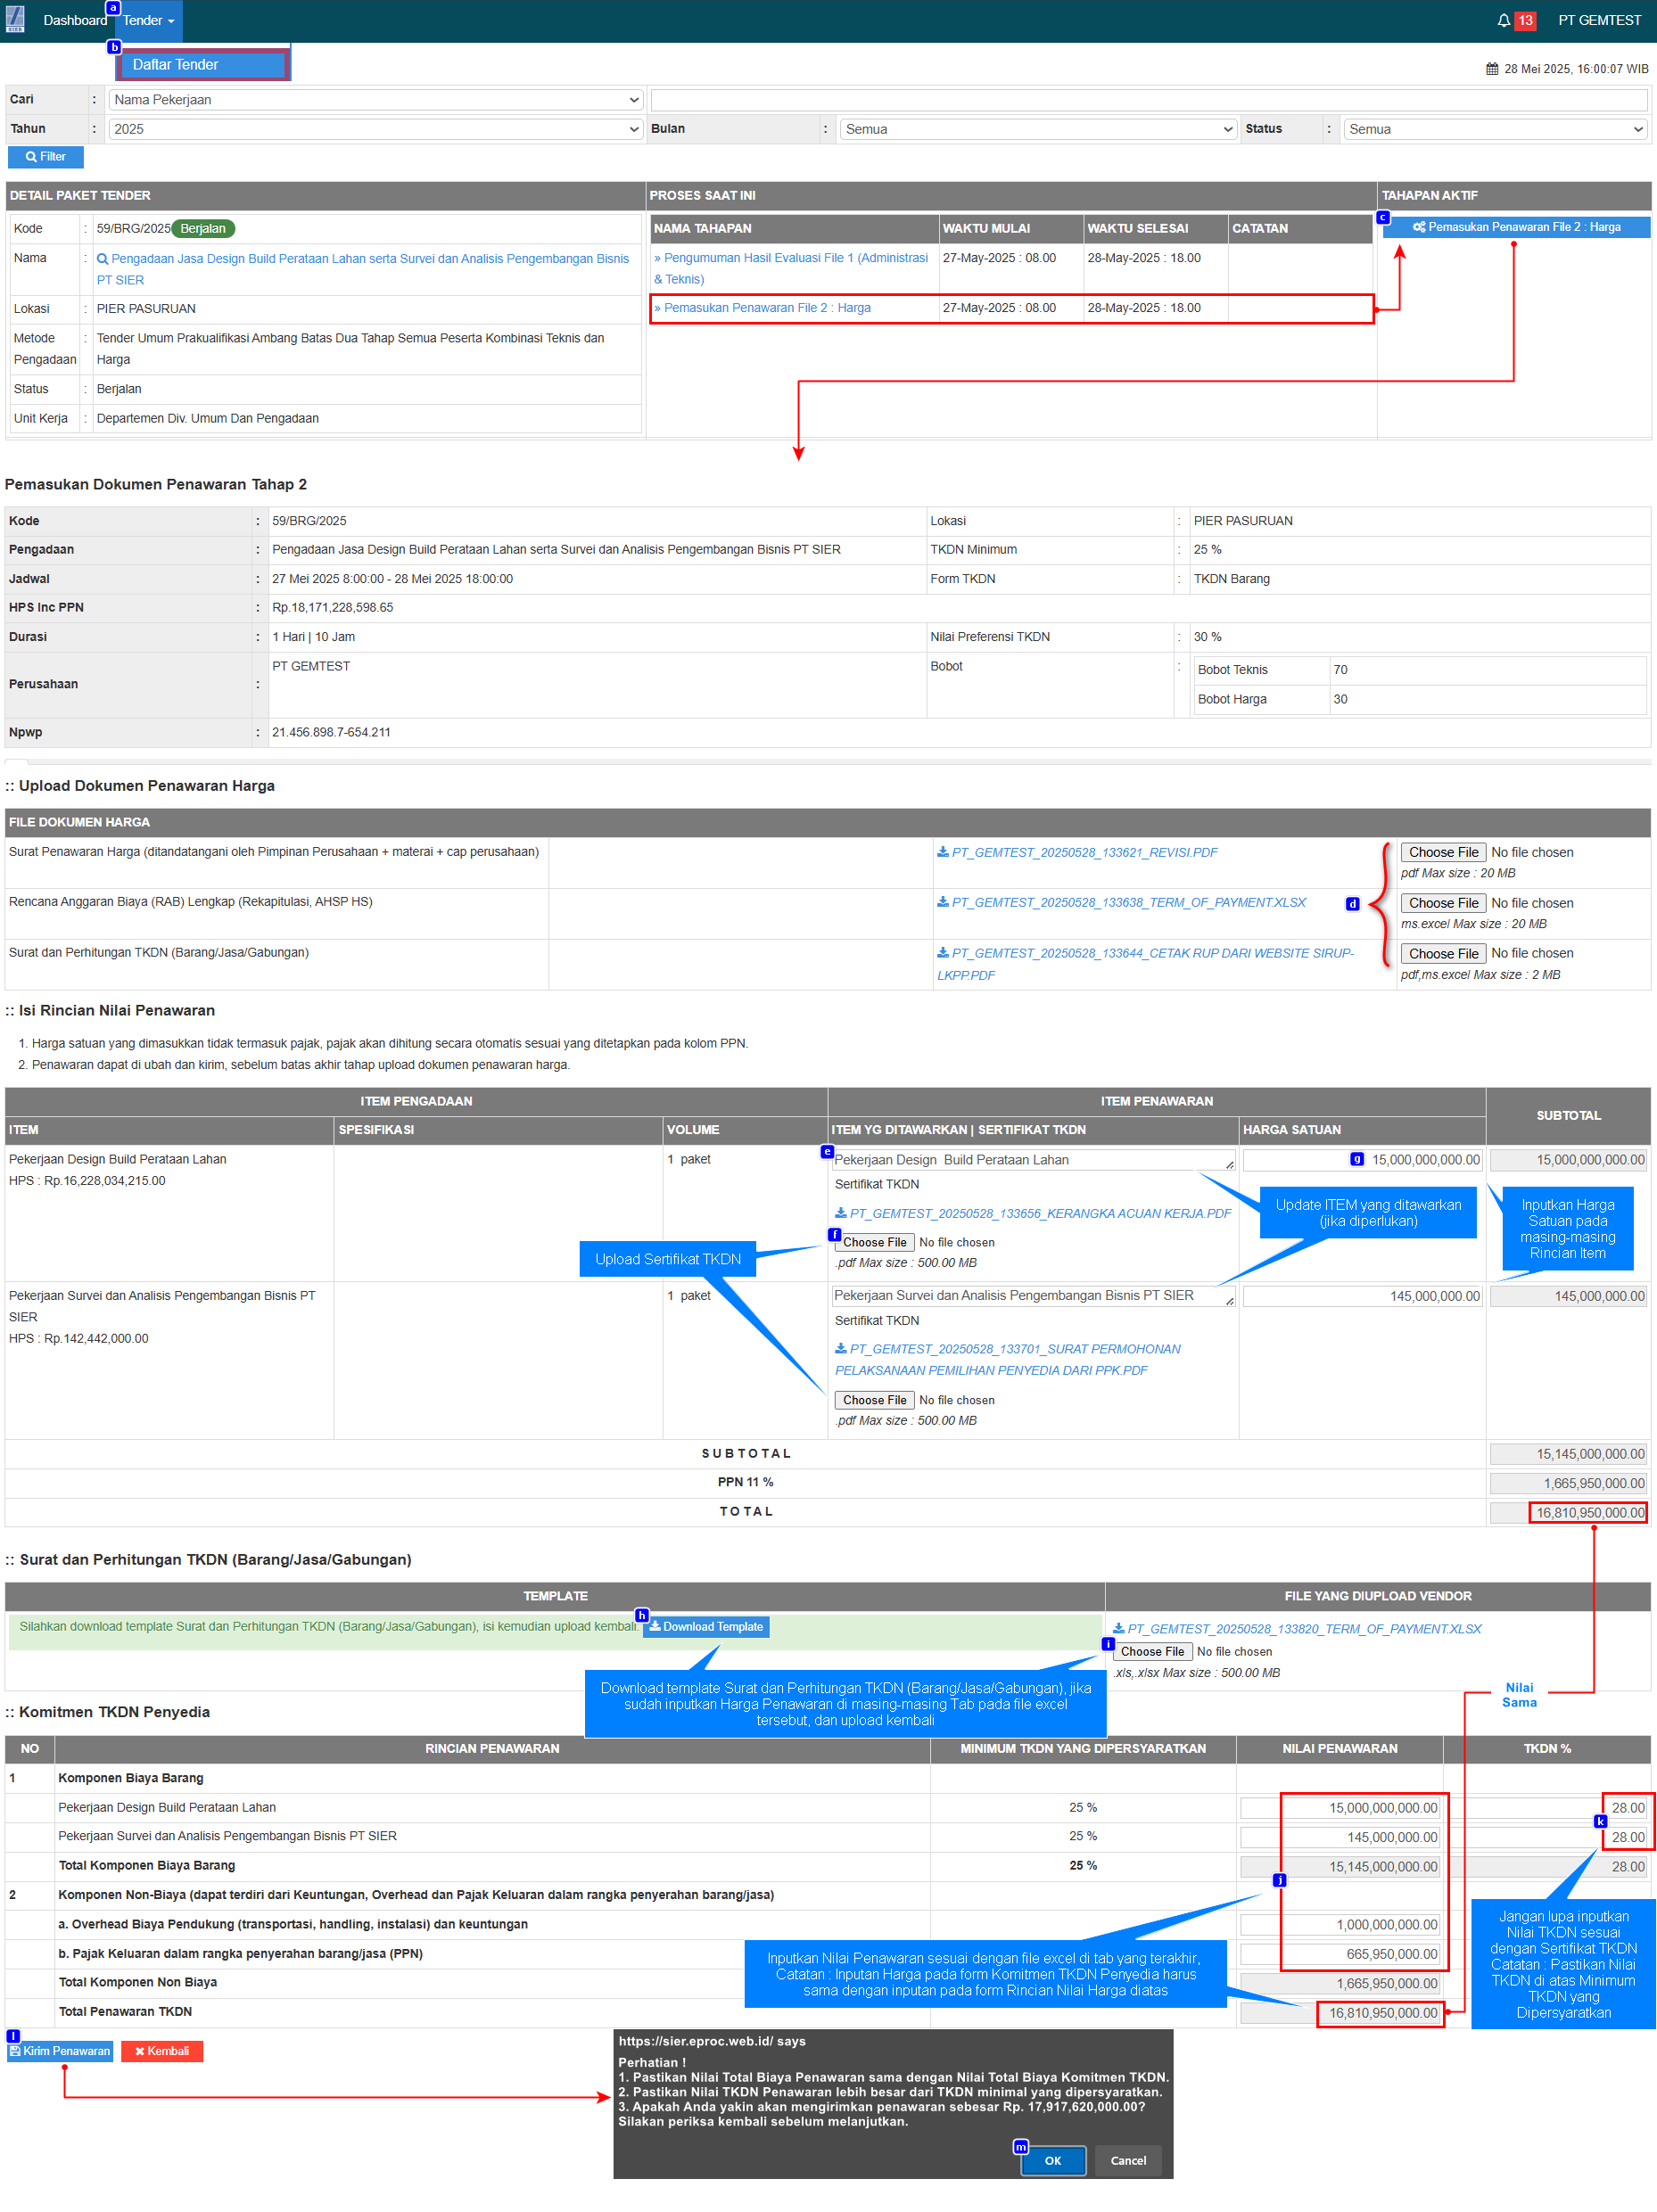Click Unit Kerja value Departemen Div. Umum Dan Pengadaan
This screenshot has width=1657, height=2212.
pos(208,418)
